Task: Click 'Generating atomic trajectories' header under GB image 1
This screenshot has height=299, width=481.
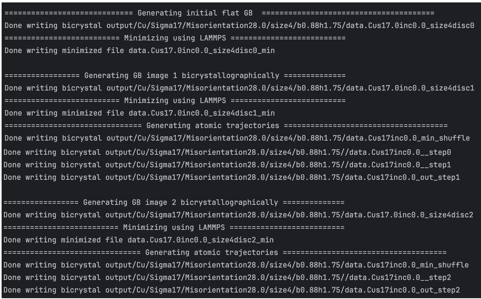Action: 226,126
